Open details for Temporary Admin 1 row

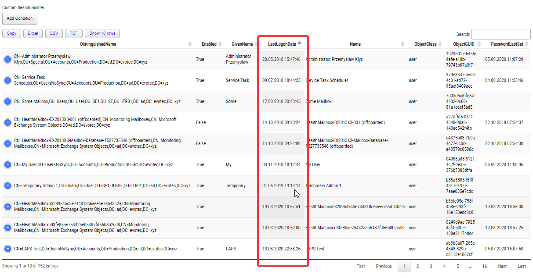point(7,185)
